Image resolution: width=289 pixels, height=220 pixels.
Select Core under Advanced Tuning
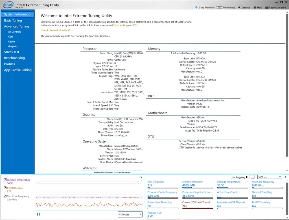pyautogui.click(x=11, y=37)
